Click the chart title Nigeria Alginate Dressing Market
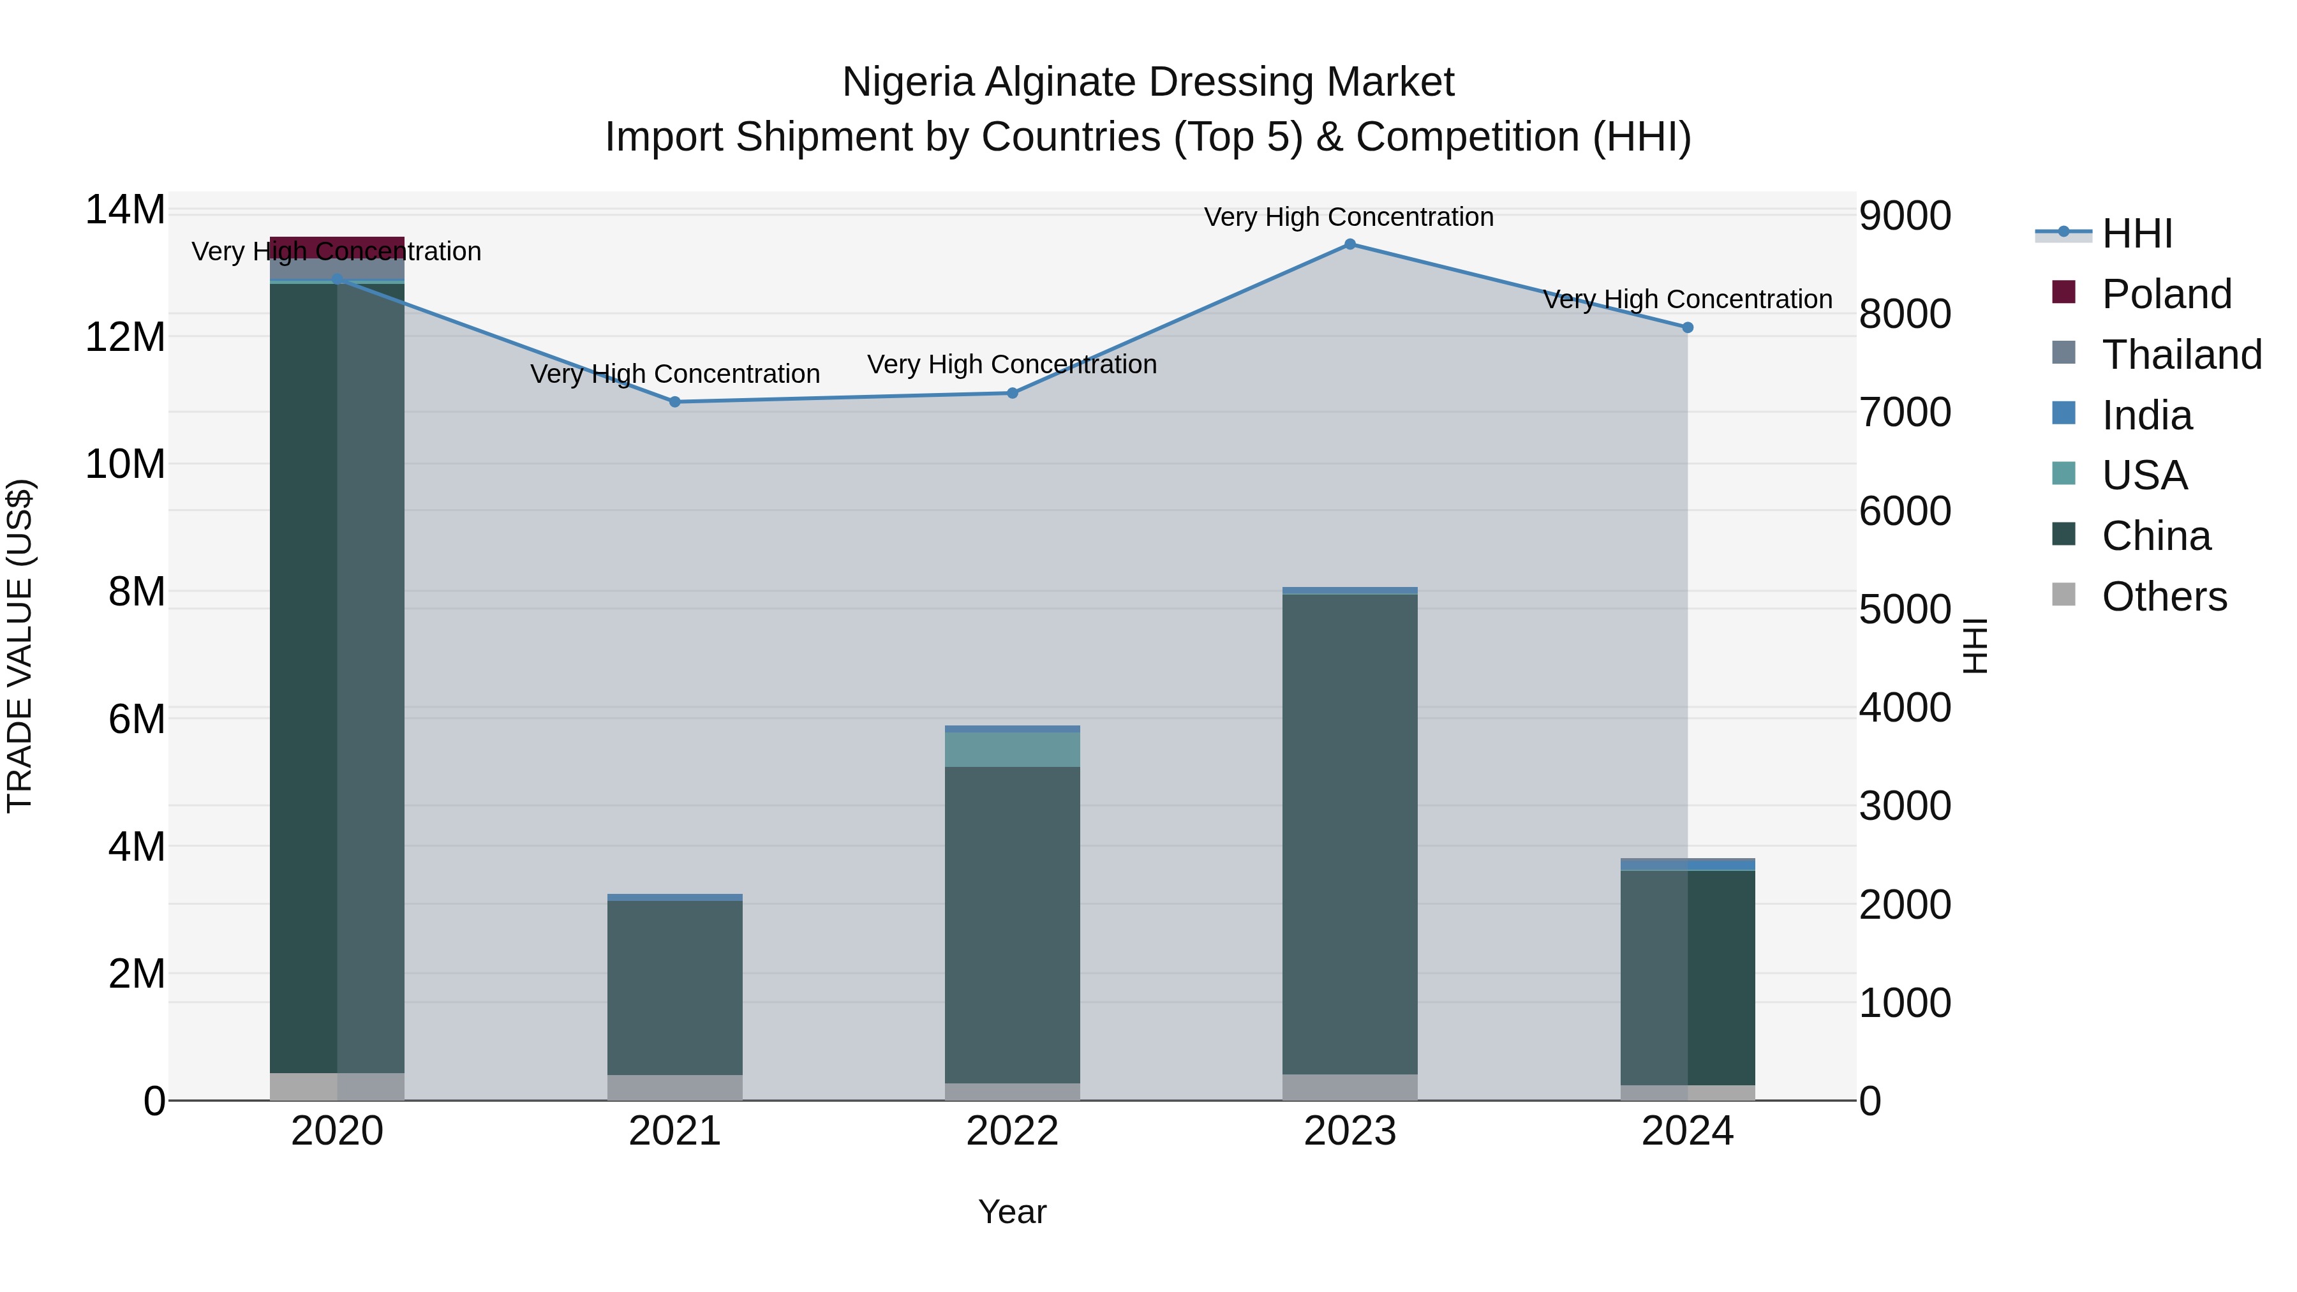Viewport: 2297px width, 1292px height. (x=1148, y=82)
